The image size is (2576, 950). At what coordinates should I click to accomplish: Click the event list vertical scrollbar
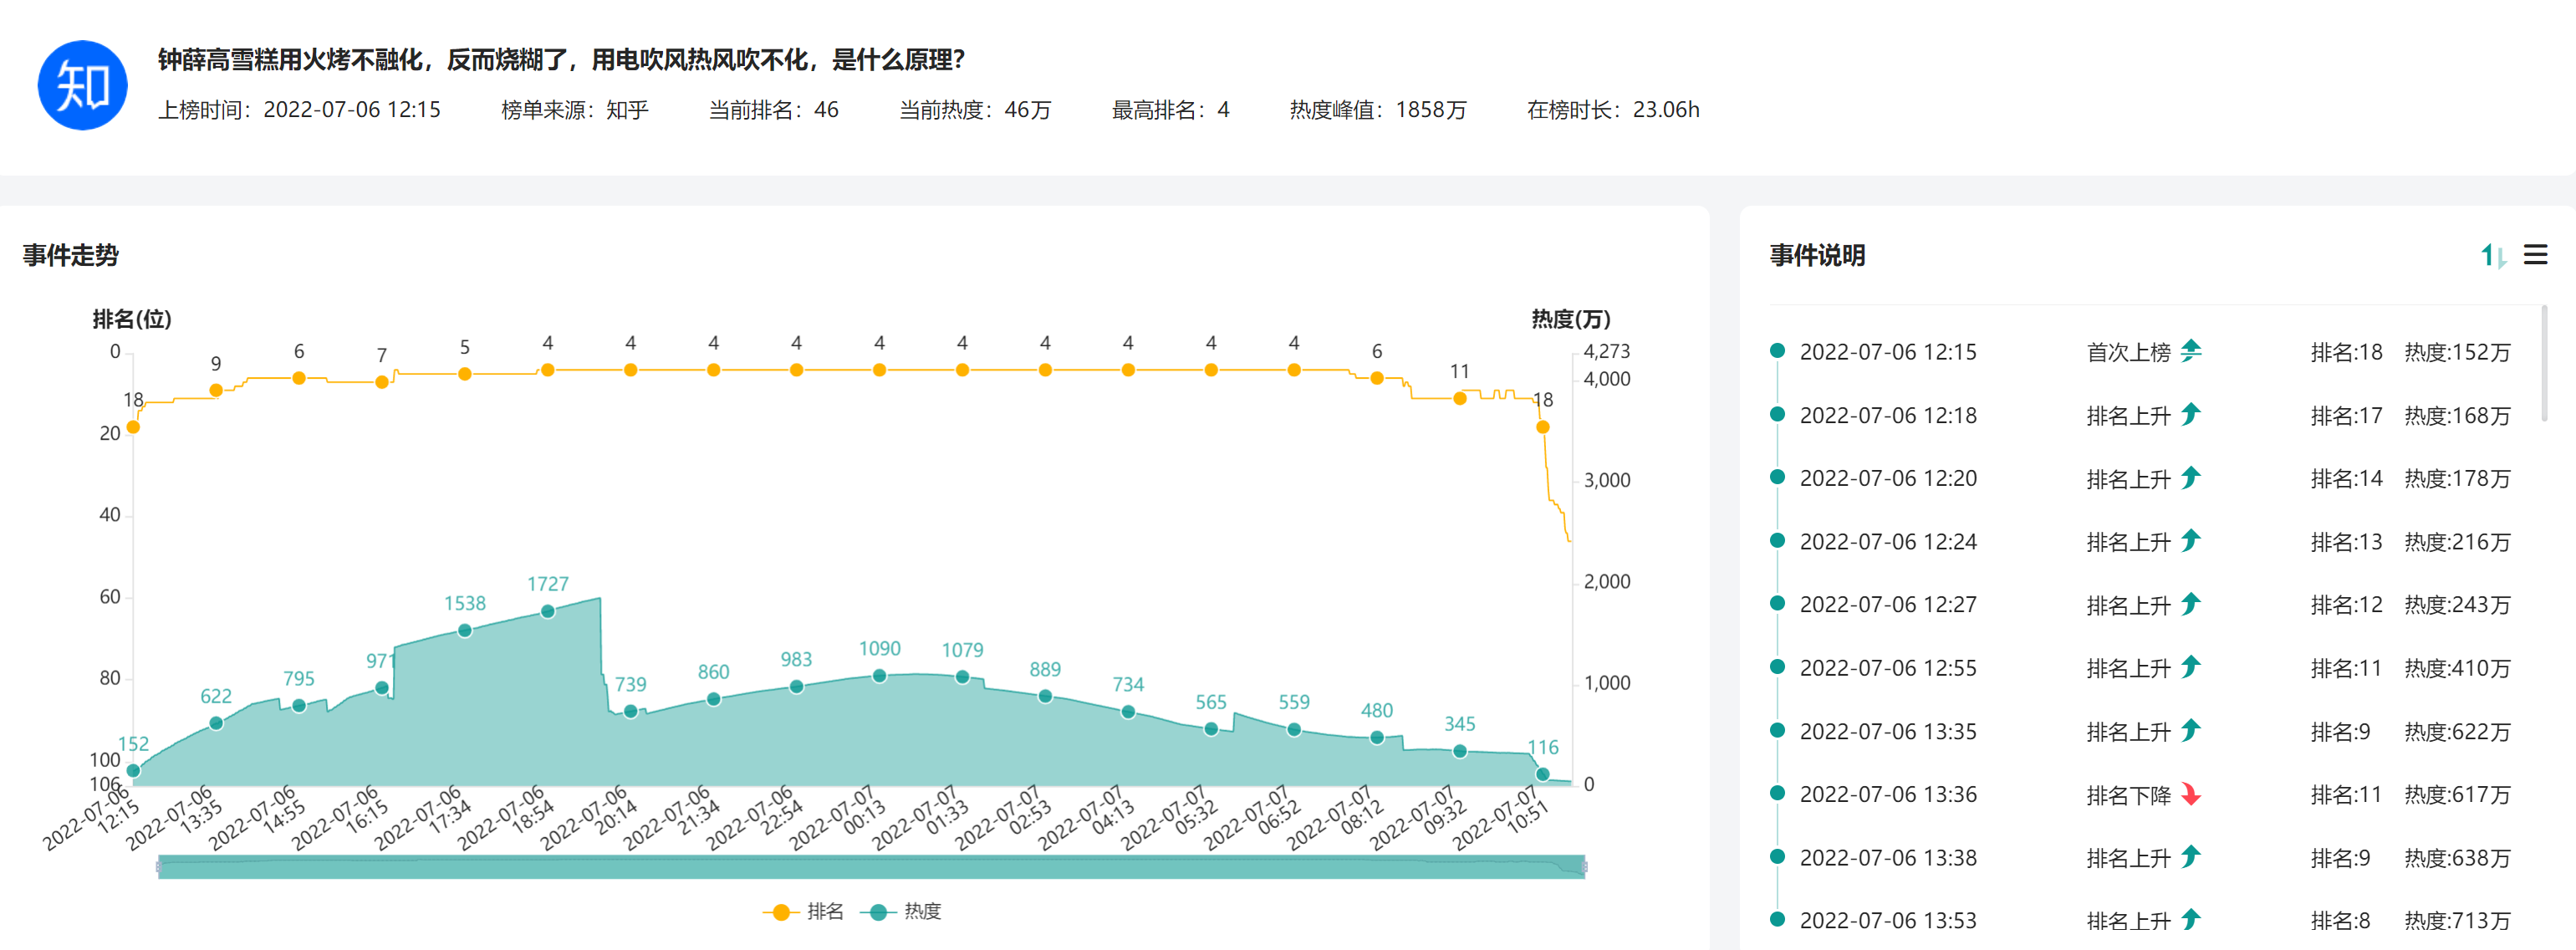pos(2543,365)
